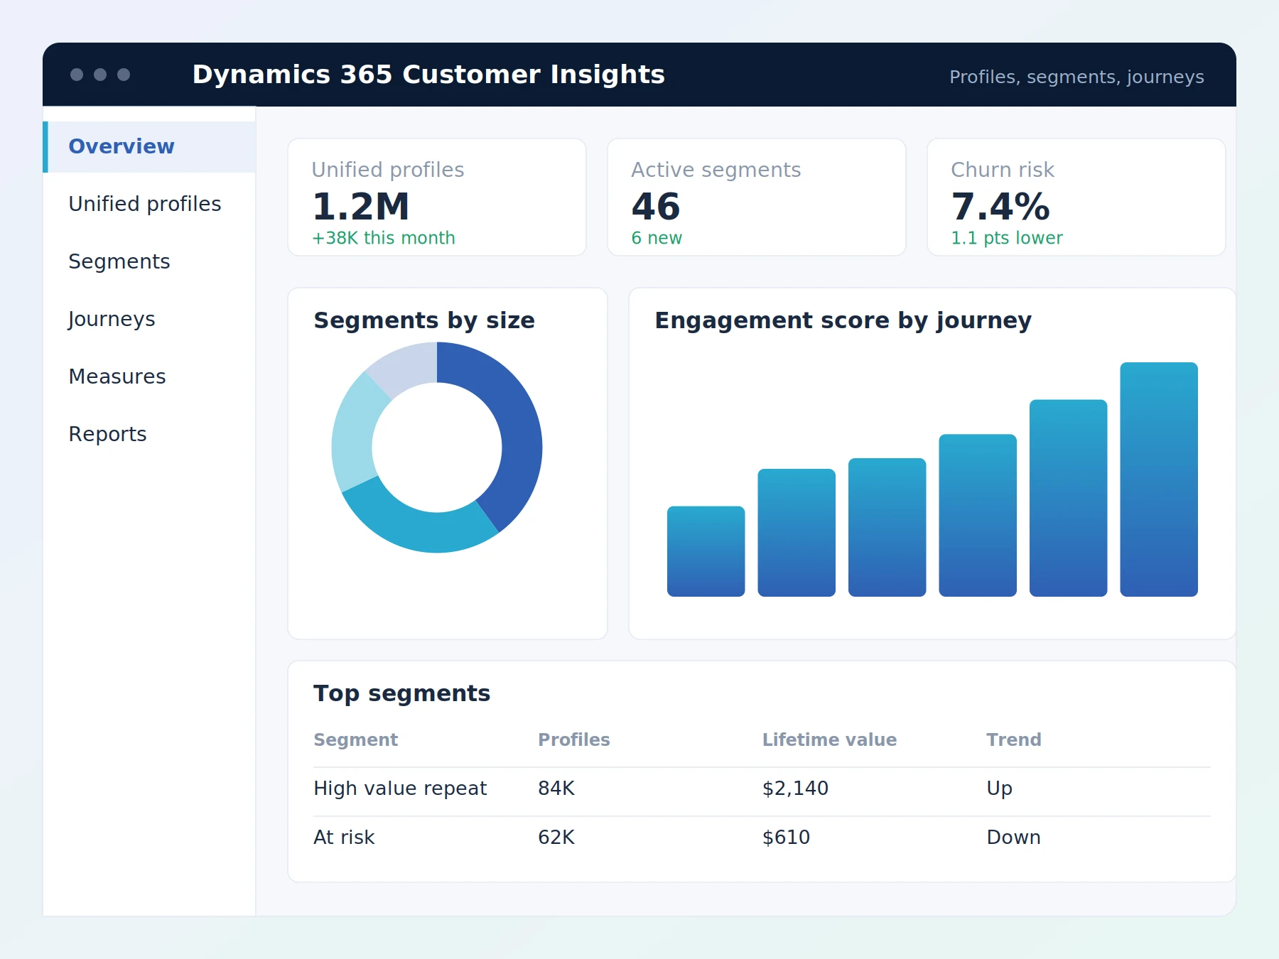Click the Churn risk 7.4% card
Image resolution: width=1279 pixels, height=959 pixels.
[x=1076, y=197]
